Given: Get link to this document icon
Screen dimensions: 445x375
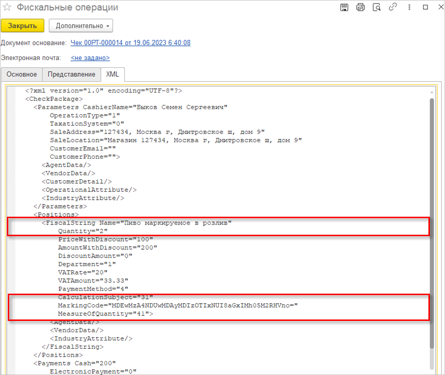Looking at the screenshot, I should coord(392,7).
